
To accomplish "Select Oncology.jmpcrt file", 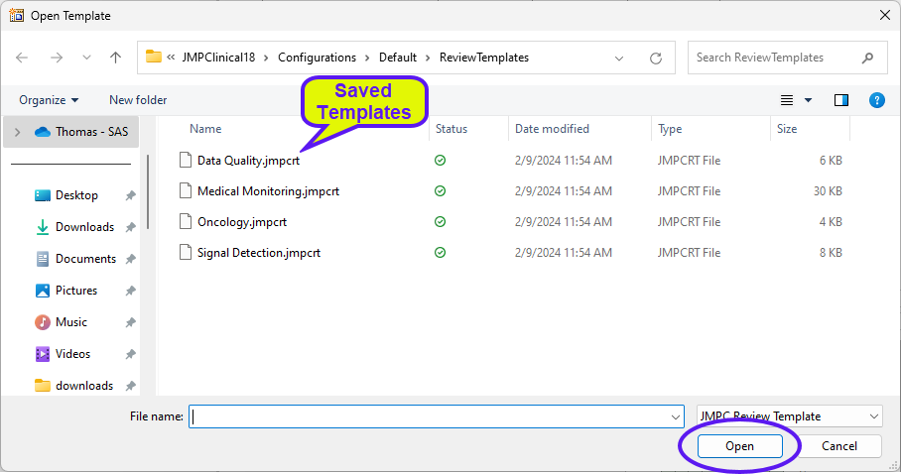I will (242, 222).
